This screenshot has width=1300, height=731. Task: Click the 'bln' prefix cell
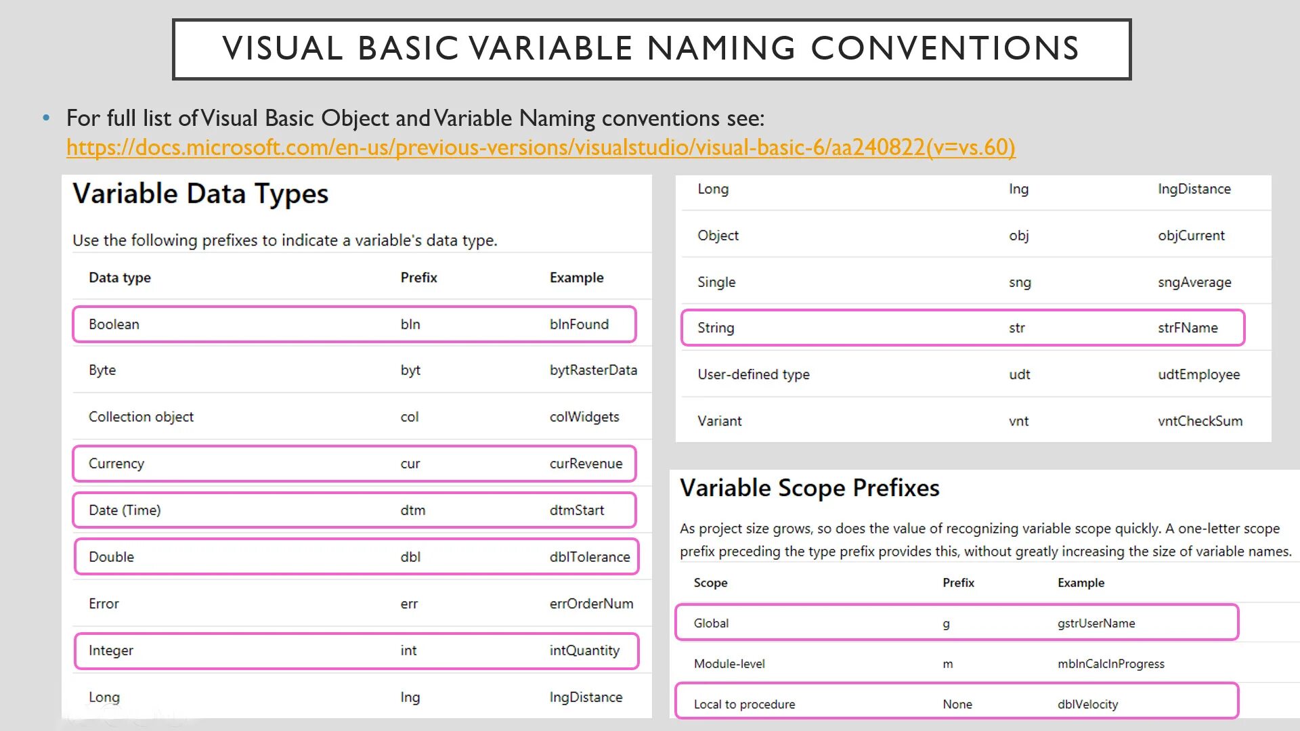[410, 324]
